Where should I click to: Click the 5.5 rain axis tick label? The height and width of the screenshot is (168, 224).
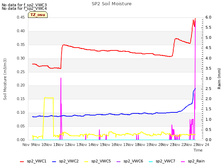pyautogui.click(x=208, y=28)
